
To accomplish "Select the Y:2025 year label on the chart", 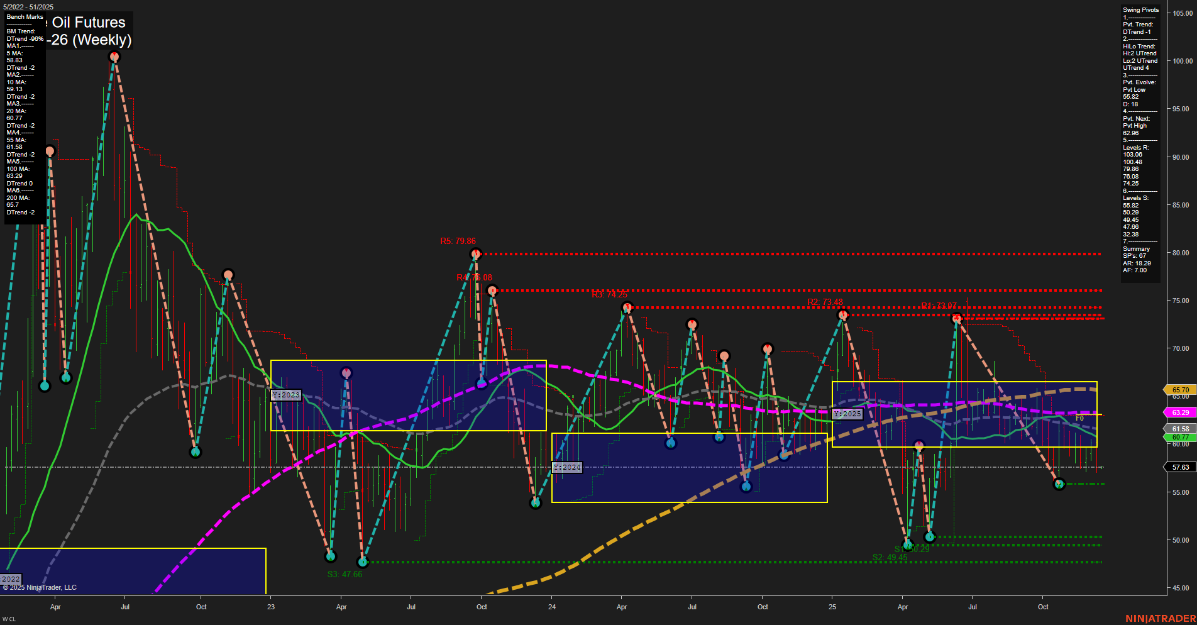I will pos(847,414).
